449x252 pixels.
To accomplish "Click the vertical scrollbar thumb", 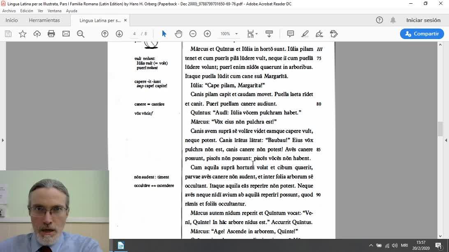I will pyautogui.click(x=440, y=129).
